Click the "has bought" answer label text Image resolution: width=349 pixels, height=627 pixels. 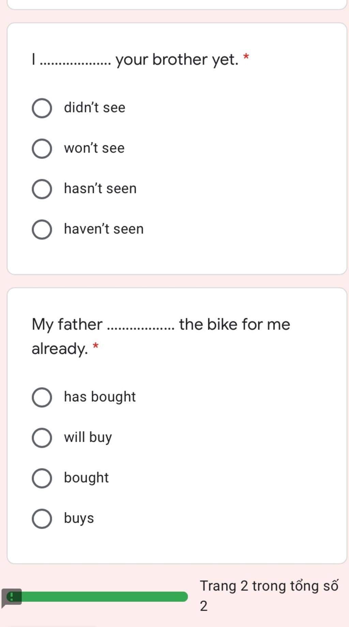(x=100, y=397)
